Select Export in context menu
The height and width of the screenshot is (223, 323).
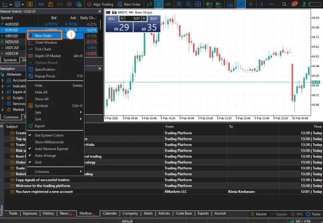tap(40, 126)
